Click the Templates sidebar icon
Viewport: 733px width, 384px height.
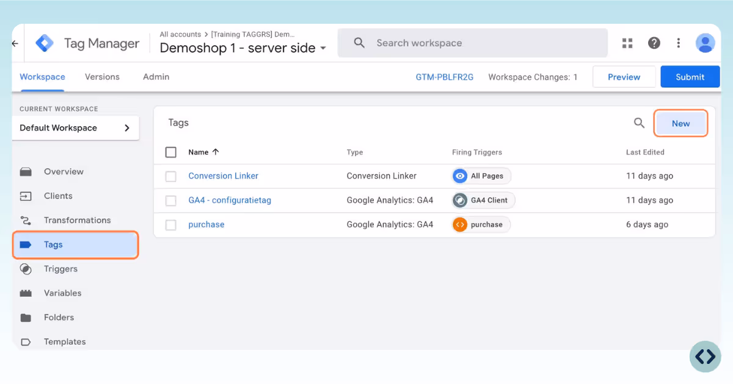(26, 342)
